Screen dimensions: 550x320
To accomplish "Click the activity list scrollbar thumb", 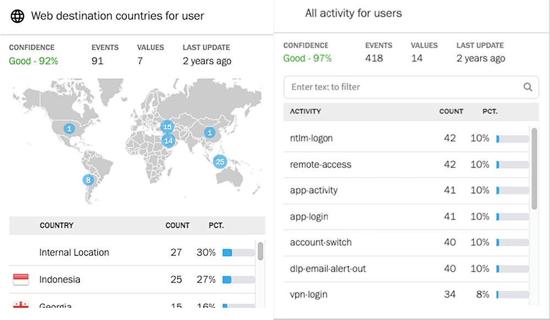I will [534, 169].
